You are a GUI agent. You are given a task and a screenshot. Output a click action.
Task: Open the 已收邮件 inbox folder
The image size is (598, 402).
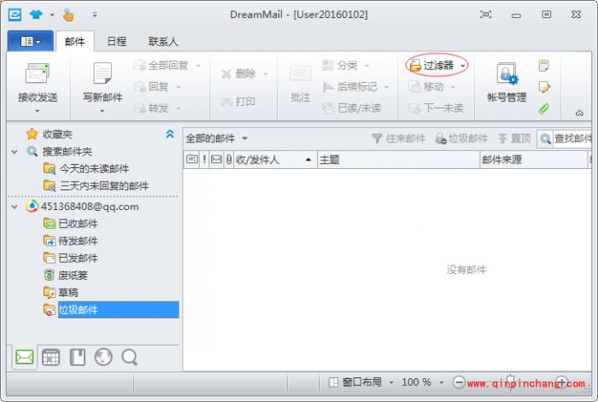71,224
